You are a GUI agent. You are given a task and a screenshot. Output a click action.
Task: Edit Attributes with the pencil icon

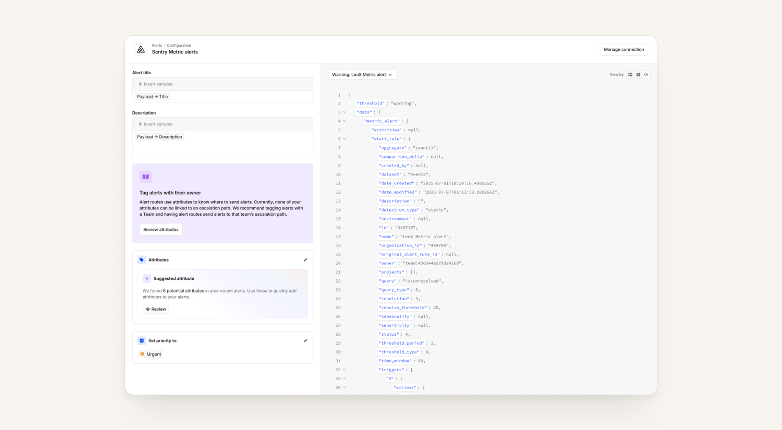click(305, 260)
